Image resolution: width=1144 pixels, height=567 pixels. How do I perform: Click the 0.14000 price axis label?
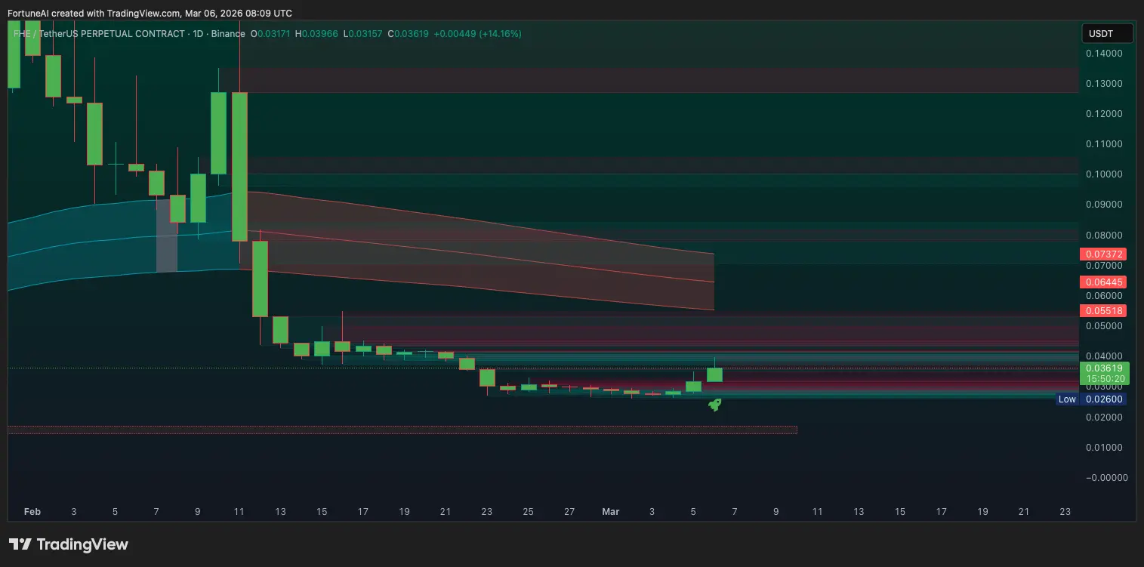1103,54
